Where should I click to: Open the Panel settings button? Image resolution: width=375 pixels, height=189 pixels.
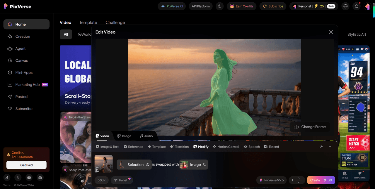(x=122, y=180)
